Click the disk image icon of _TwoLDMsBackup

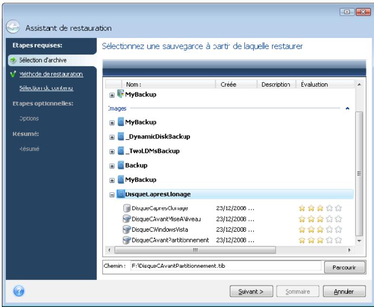tap(121, 151)
